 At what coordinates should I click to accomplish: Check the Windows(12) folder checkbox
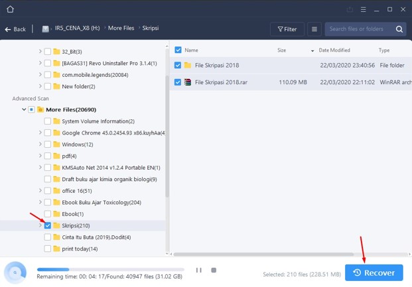click(x=48, y=144)
